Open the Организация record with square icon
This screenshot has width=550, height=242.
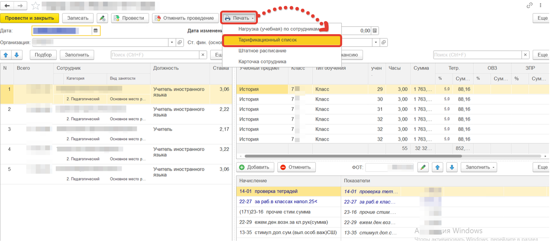point(180,42)
